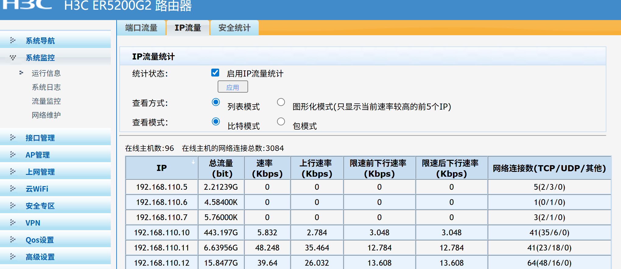Switch to the 端口流量 tab

141,28
